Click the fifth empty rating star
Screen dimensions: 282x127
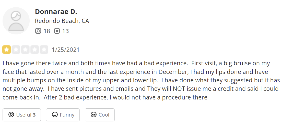point(44,49)
